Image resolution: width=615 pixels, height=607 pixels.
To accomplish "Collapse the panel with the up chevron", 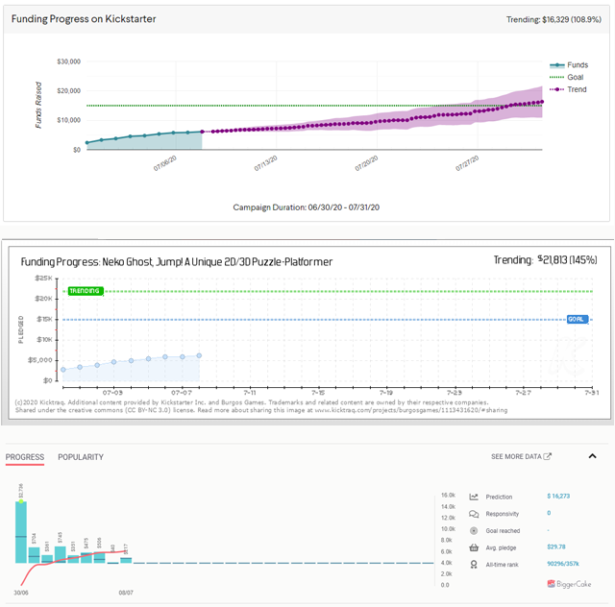I will point(592,455).
